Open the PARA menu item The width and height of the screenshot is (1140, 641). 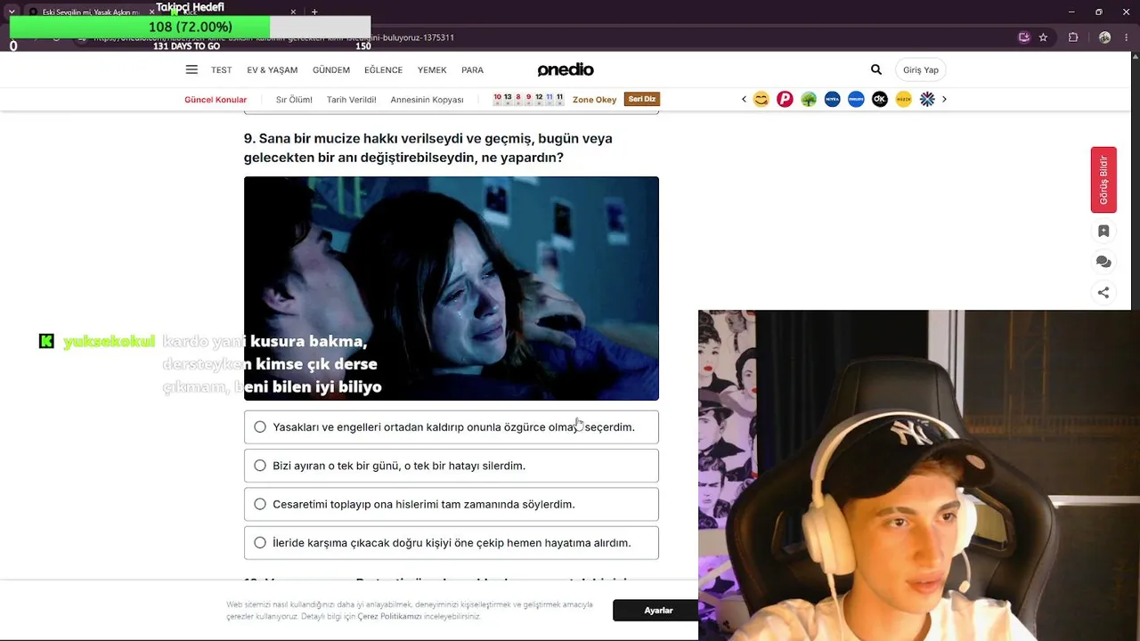pos(472,70)
